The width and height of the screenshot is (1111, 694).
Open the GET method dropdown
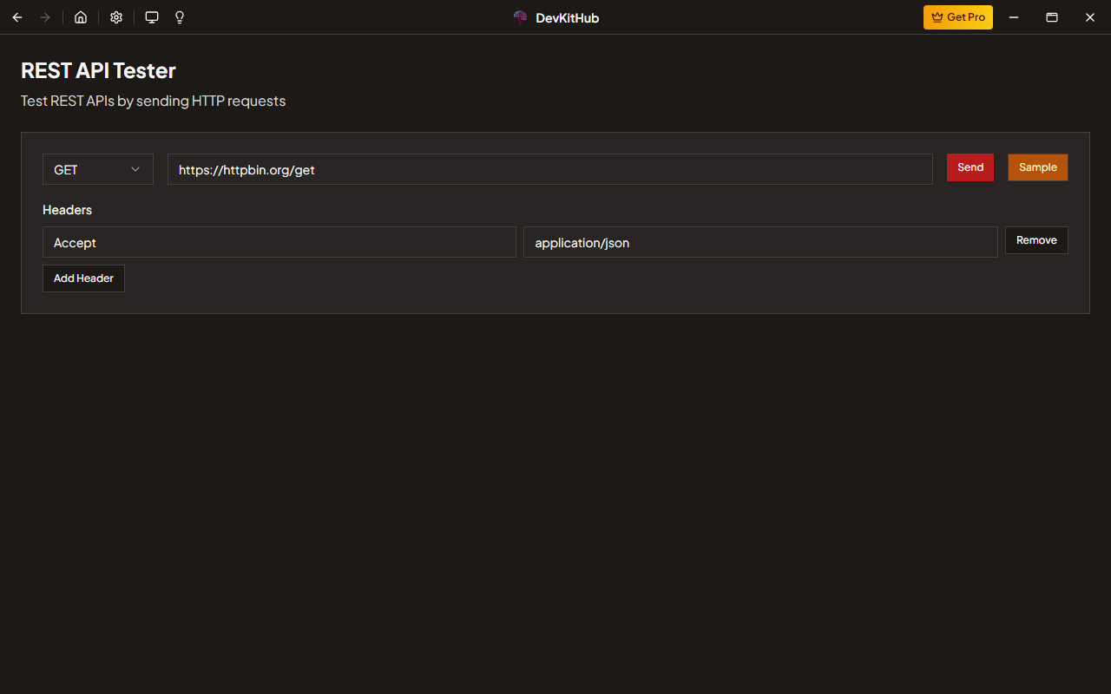(98, 169)
